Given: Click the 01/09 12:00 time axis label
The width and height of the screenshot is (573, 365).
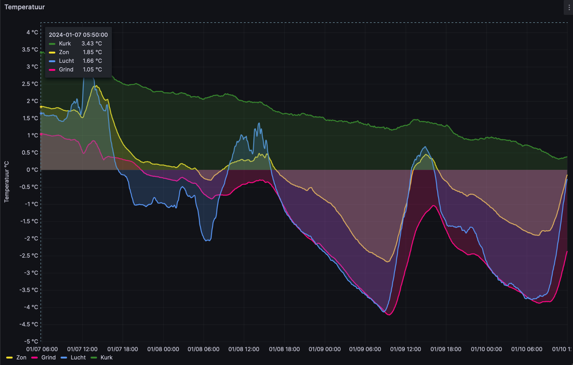Looking at the screenshot, I should [x=405, y=349].
